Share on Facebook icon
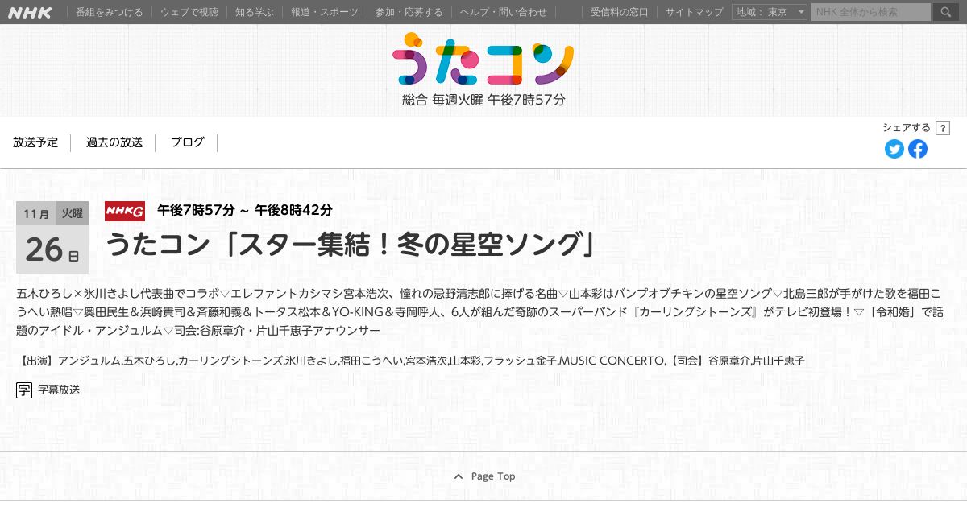This screenshot has width=967, height=507. pos(918,149)
